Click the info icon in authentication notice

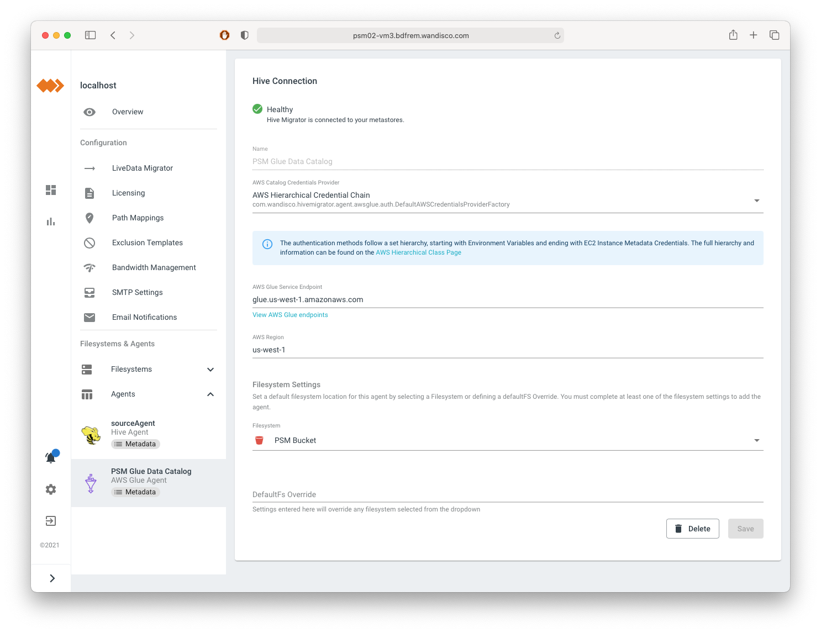pos(267,244)
